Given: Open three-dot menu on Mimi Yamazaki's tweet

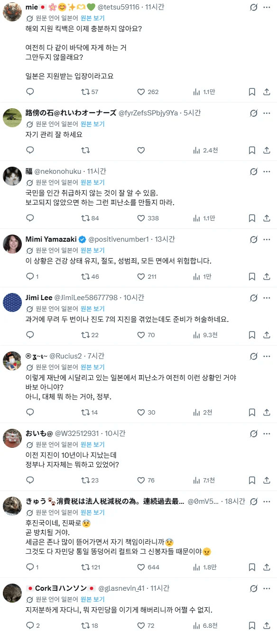Looking at the screenshot, I should 267,239.
